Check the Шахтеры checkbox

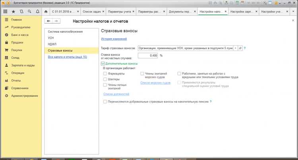105,79
